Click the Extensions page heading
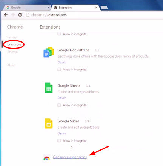 pos(50,27)
